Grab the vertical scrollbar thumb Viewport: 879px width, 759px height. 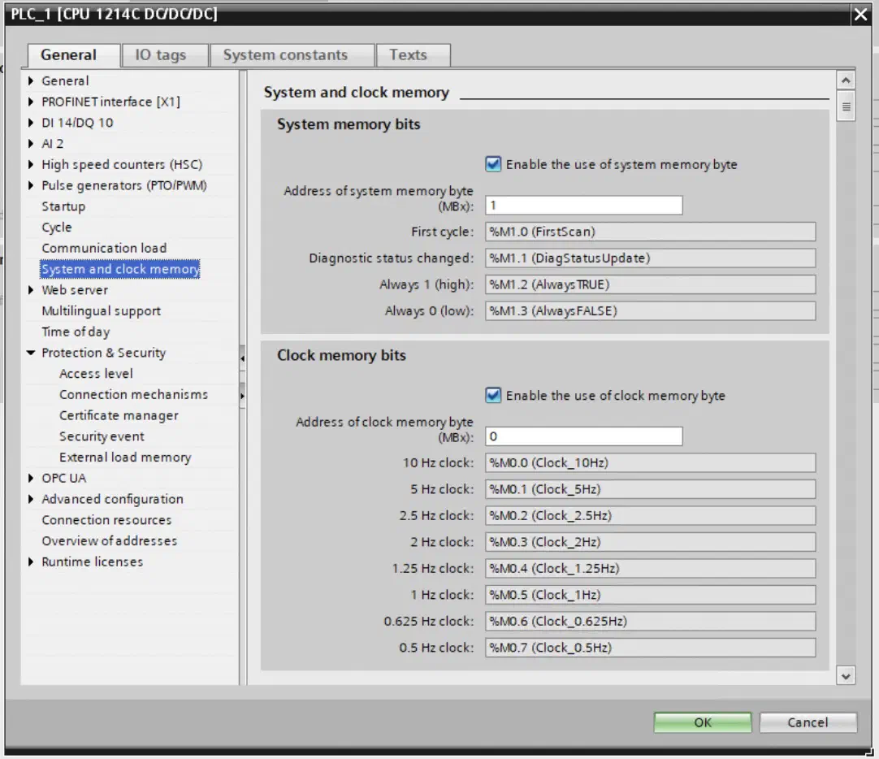tap(846, 106)
